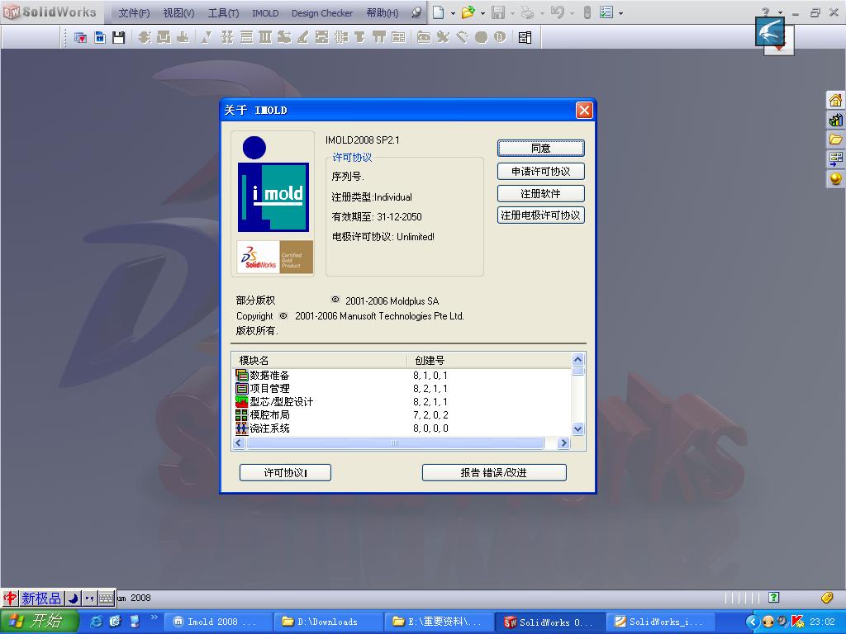Click the horizontal scrollbar thumb in module list

coord(395,443)
